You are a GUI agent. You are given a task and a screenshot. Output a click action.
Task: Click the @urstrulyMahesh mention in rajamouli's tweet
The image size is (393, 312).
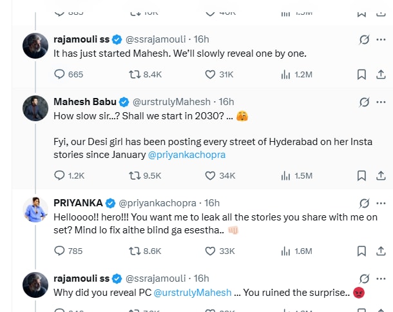point(195,292)
